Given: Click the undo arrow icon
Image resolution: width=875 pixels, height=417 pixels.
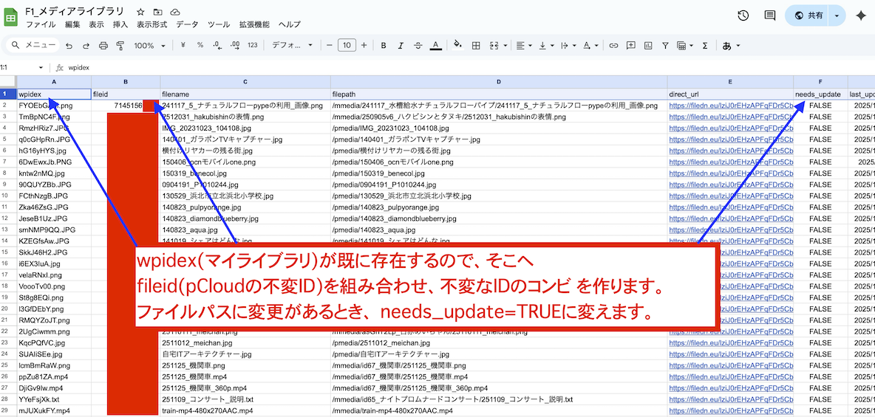Looking at the screenshot, I should point(69,46).
